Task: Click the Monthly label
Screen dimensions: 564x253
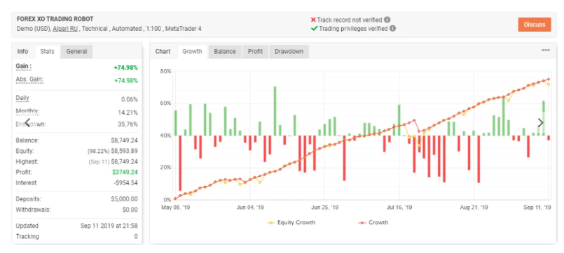Action: pos(27,112)
